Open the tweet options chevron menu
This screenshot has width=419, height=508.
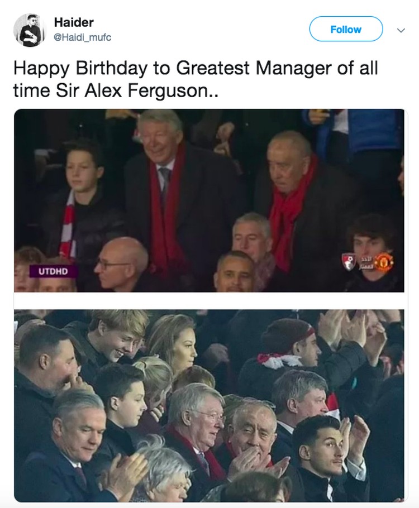pyautogui.click(x=401, y=31)
